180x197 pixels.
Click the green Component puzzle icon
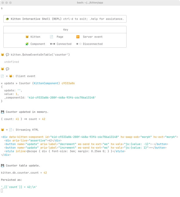[27, 44]
